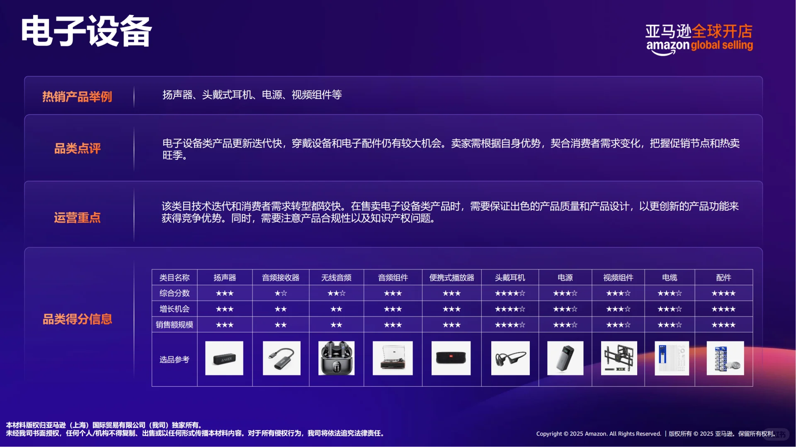The image size is (796, 447).
Task: Select the button battery pack image
Action: [x=725, y=358]
